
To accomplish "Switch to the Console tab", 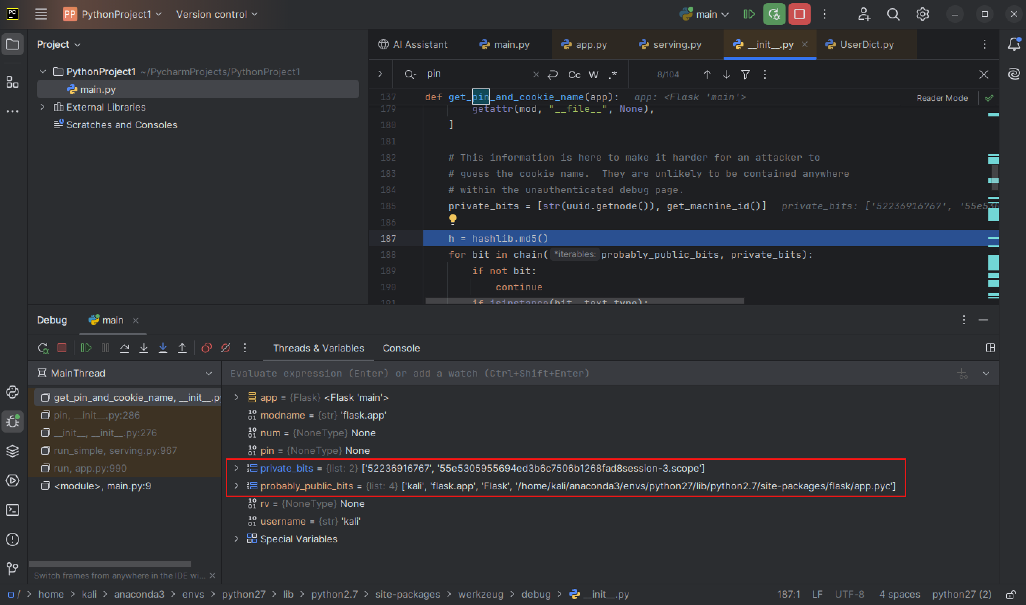I will (401, 348).
